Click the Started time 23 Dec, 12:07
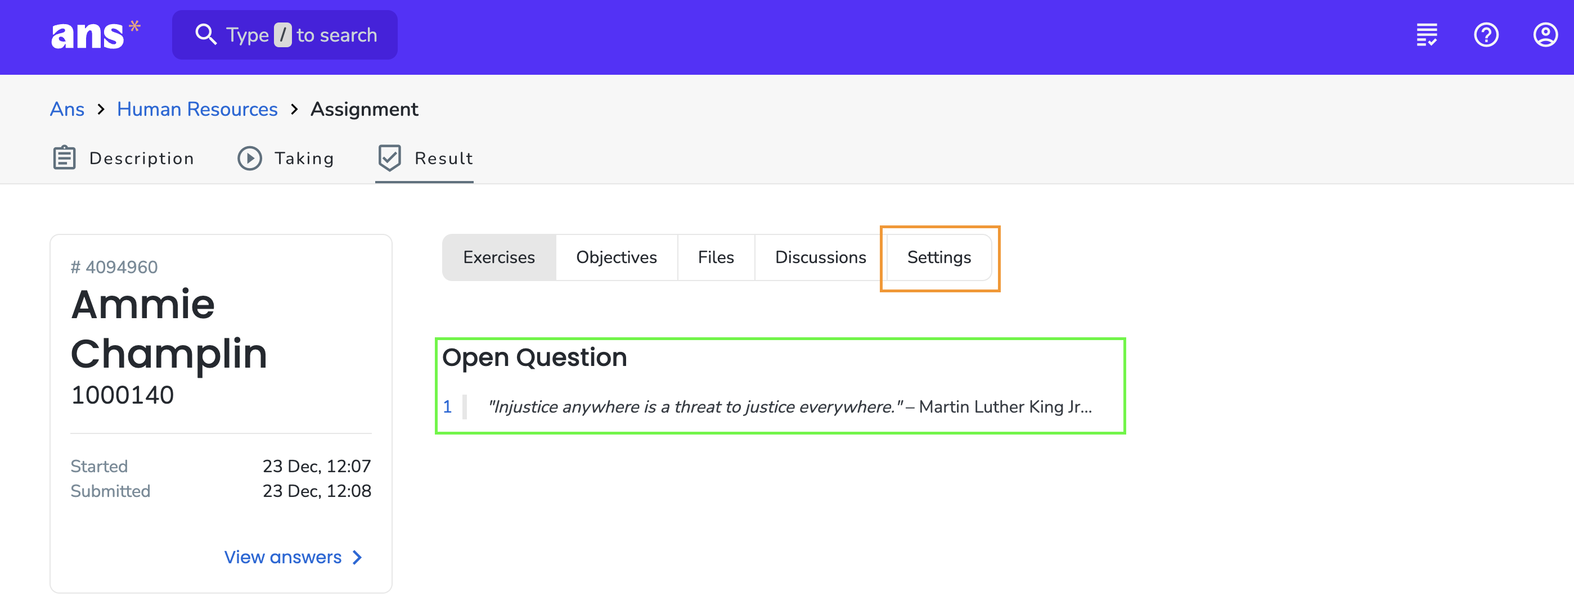The image size is (1574, 606). tap(317, 466)
